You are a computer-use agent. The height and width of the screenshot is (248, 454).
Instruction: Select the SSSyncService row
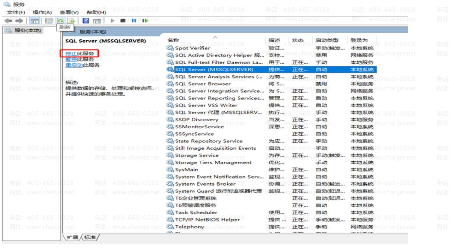tap(271, 134)
